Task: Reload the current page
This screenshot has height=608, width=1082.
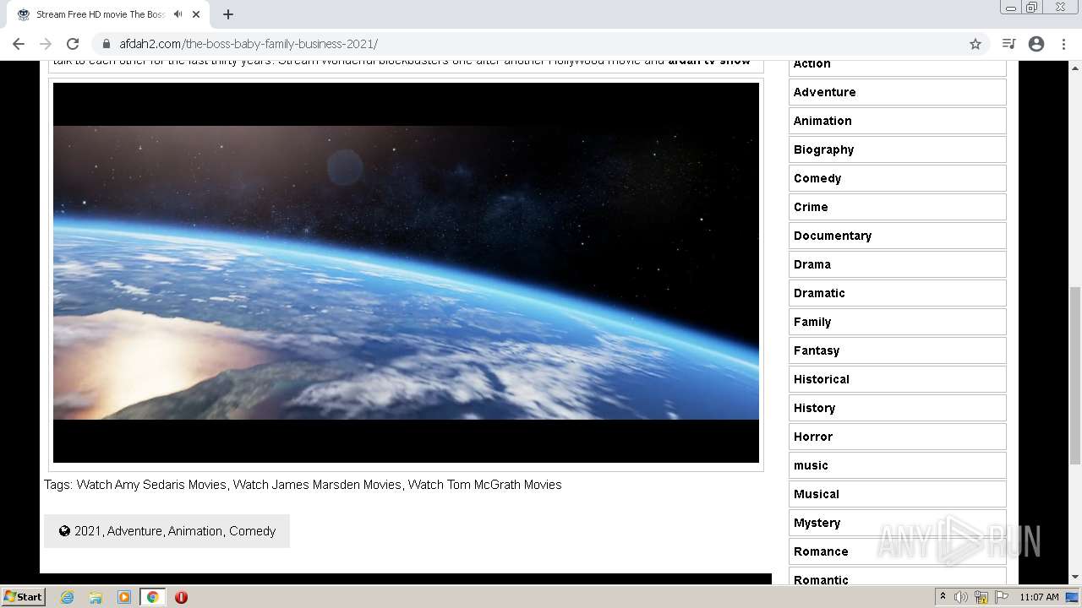Action: click(73, 44)
